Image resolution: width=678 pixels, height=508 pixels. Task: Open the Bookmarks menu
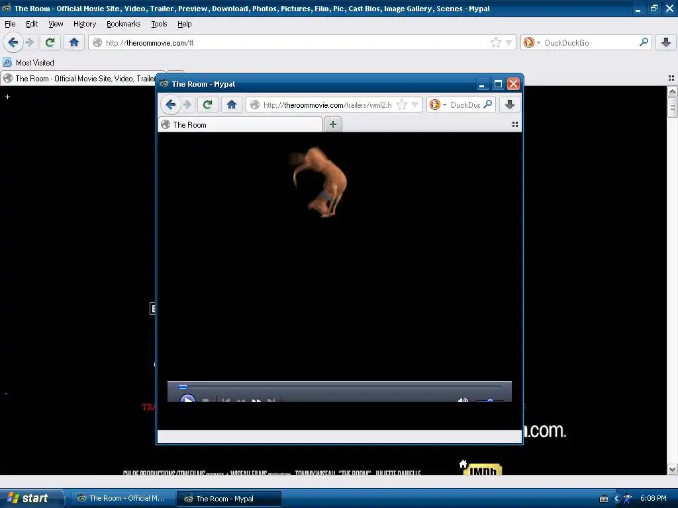[123, 24]
